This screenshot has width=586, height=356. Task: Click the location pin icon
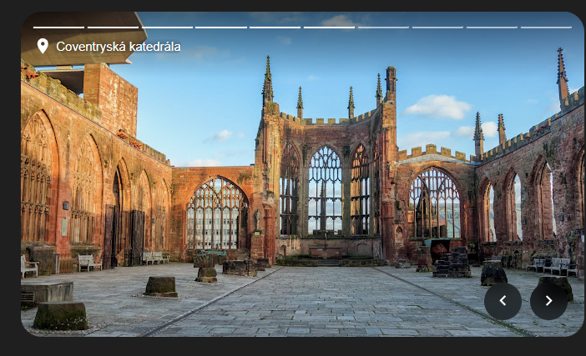[x=43, y=47]
